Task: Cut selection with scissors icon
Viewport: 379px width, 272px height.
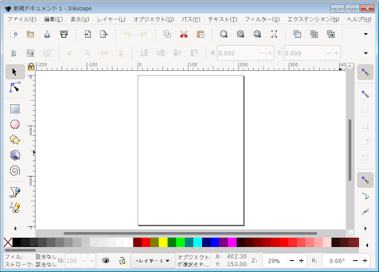Action: 184,34
